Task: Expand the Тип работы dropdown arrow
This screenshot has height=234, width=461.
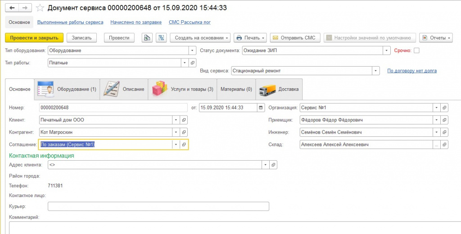Action: (x=185, y=63)
